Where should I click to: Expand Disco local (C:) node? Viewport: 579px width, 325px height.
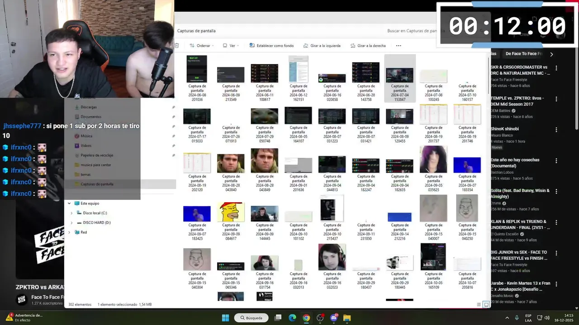pos(71,213)
